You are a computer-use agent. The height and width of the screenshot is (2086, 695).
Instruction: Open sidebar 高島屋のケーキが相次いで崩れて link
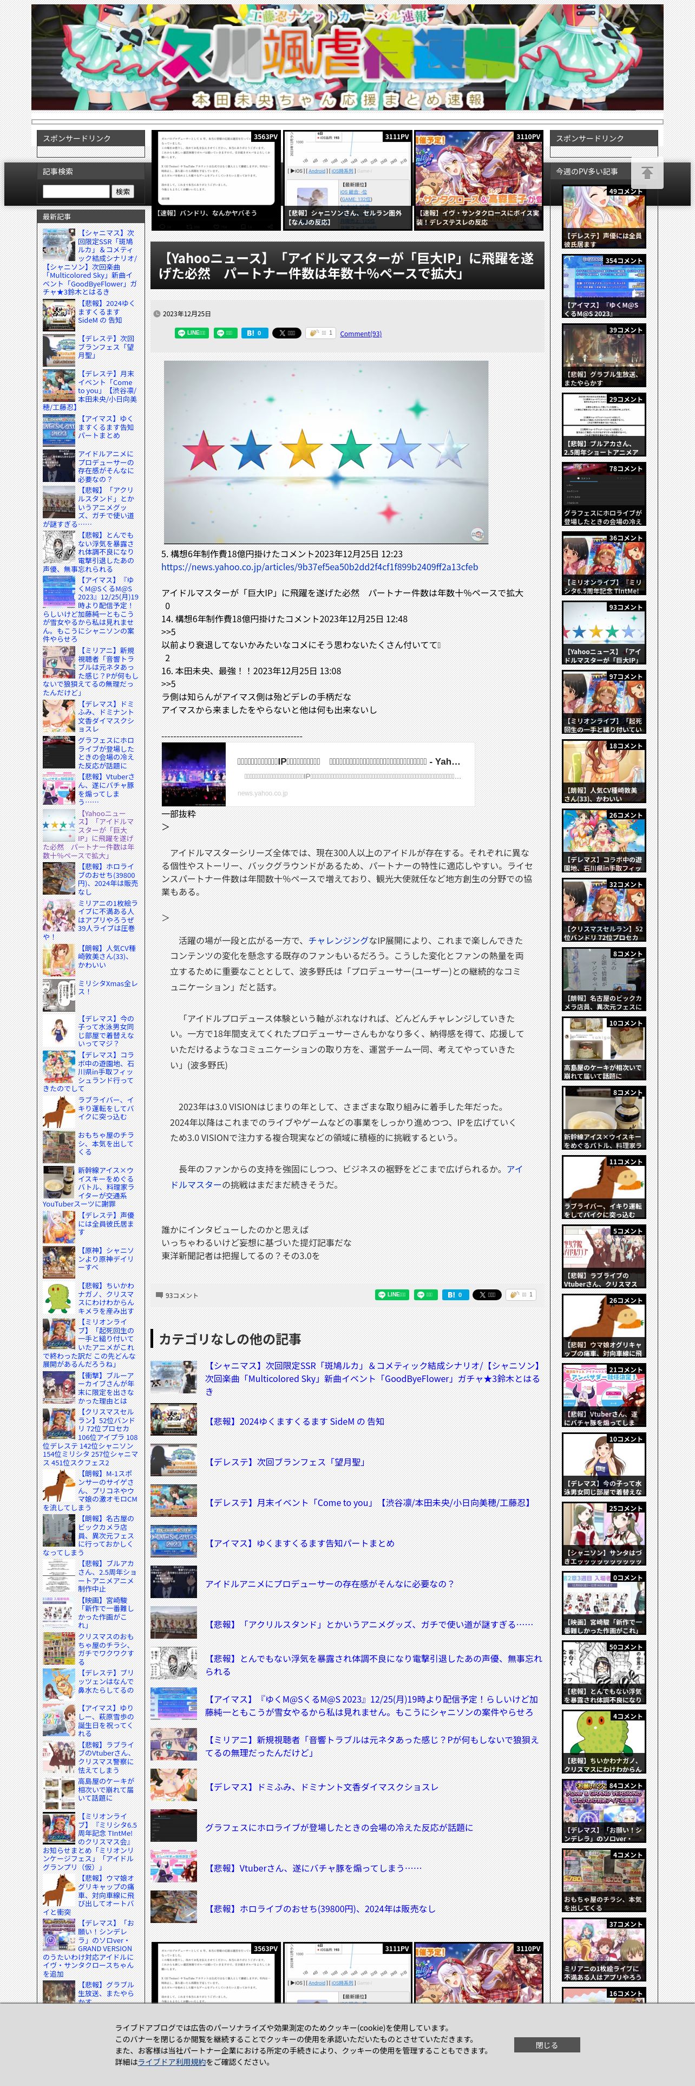(x=106, y=1789)
